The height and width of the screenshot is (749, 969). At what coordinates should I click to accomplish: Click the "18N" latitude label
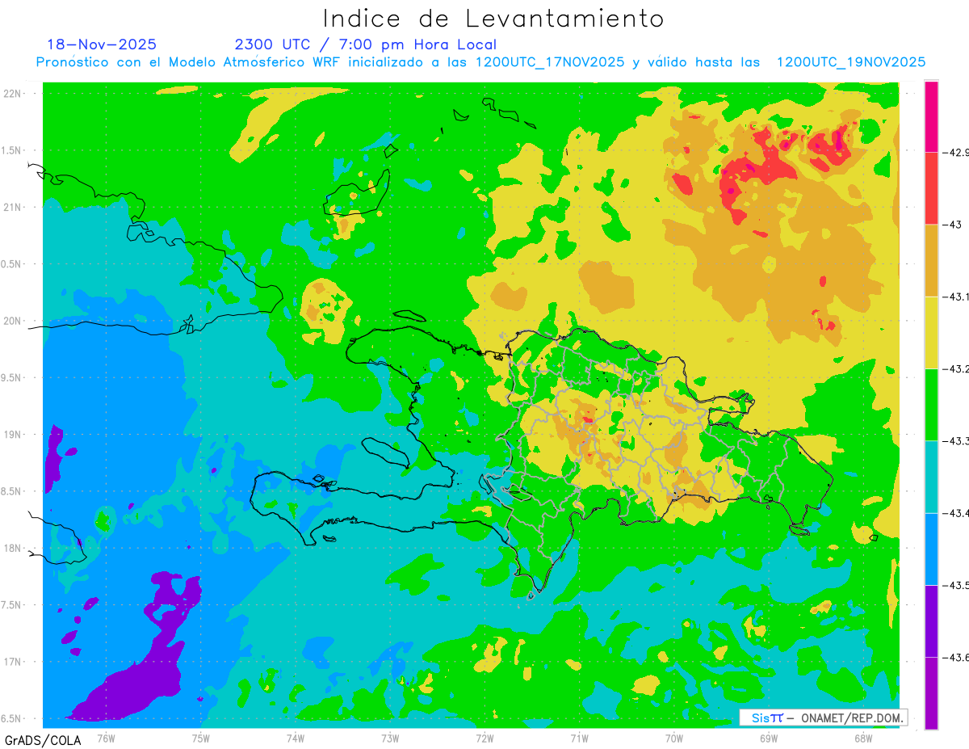tap(13, 548)
